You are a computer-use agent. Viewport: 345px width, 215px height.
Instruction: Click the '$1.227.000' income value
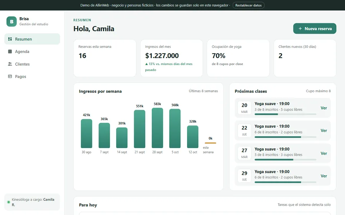coord(162,56)
